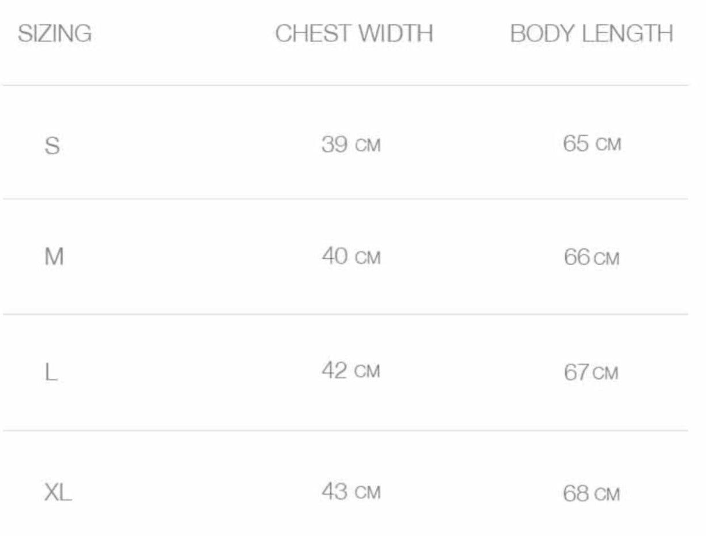Click the 66 CM body length value
The height and width of the screenshot is (536, 706).
point(591,258)
